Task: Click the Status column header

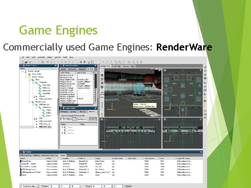Action: 54,158
